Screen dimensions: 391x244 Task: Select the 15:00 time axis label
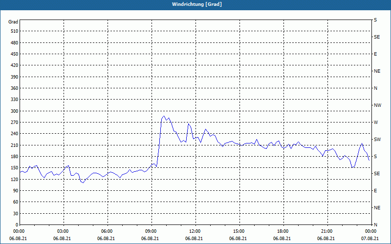[x=239, y=231]
